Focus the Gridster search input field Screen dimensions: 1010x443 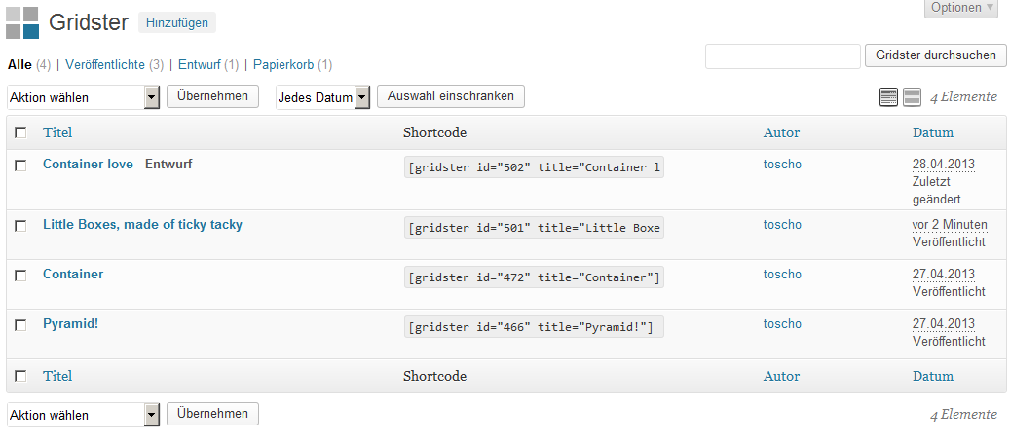[783, 56]
